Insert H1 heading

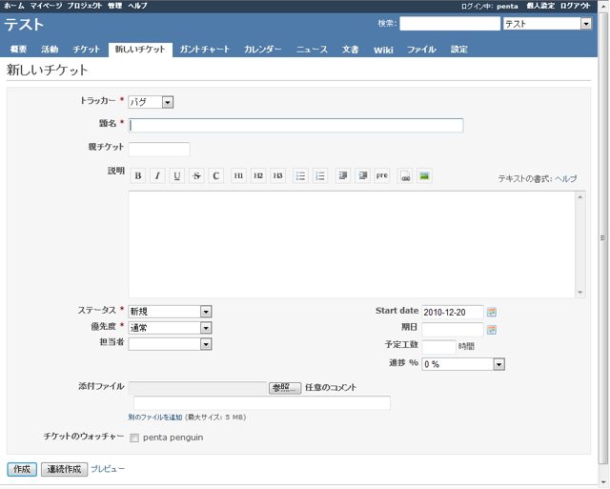[238, 175]
